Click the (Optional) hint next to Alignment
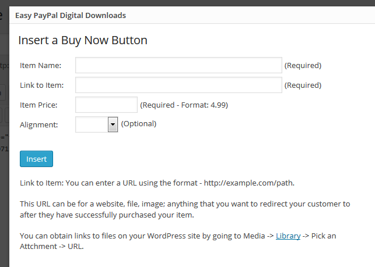Image resolution: width=375 pixels, height=267 pixels. [x=138, y=123]
